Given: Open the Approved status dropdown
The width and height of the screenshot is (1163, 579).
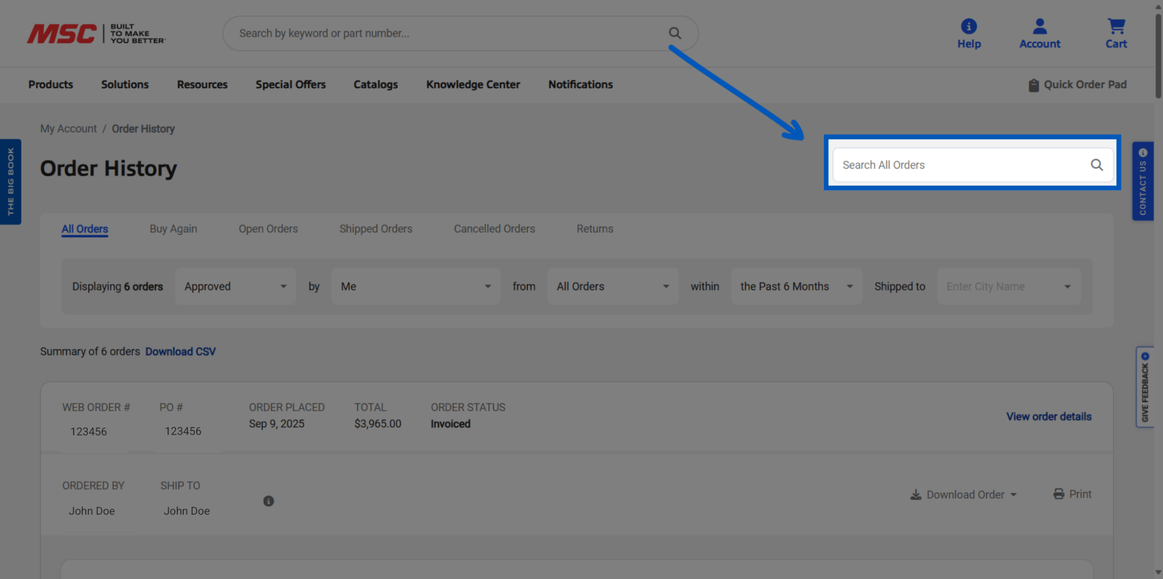Looking at the screenshot, I should pos(235,287).
